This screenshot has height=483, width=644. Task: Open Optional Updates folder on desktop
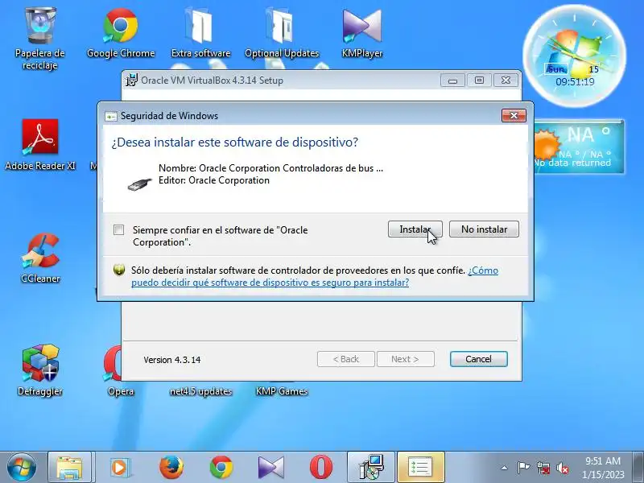[281, 35]
